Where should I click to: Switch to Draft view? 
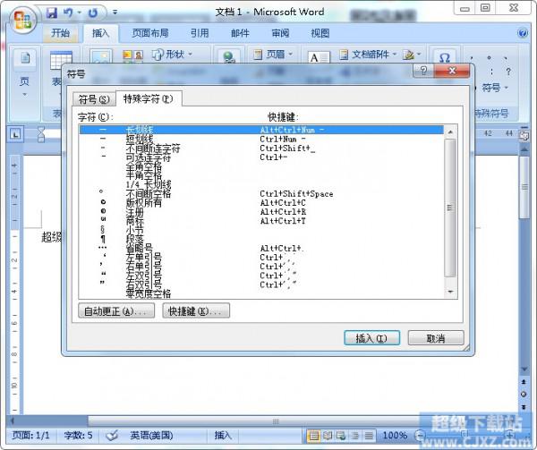point(369,436)
